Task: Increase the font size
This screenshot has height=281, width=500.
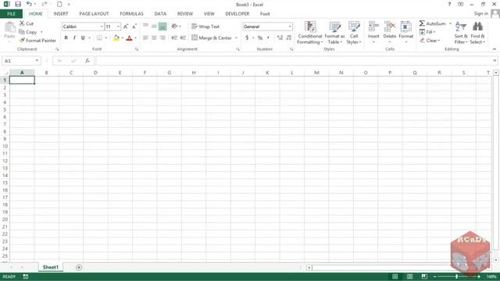Action: pos(126,27)
